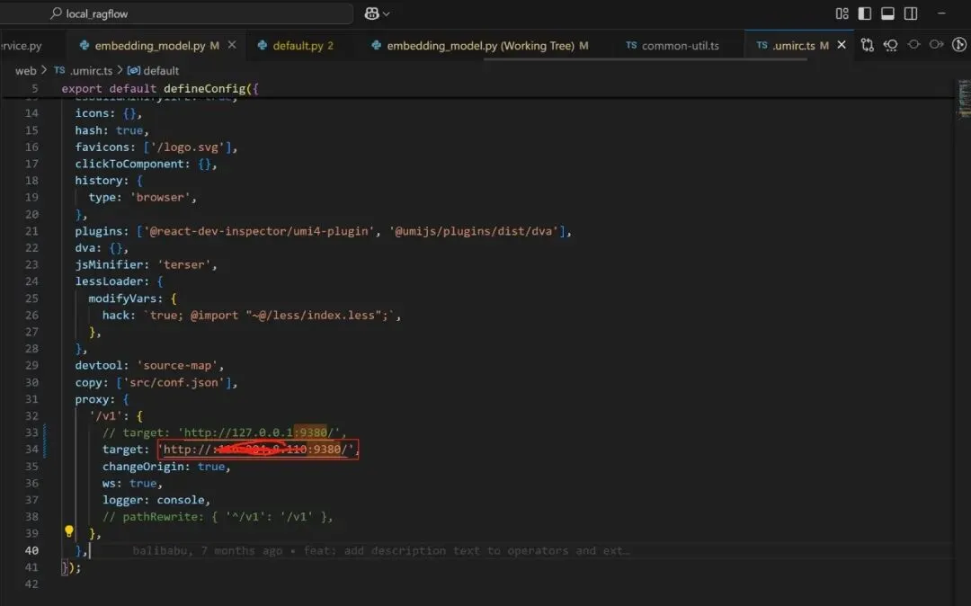Click line number 34 in gutter
The height and width of the screenshot is (606, 971).
[31, 450]
